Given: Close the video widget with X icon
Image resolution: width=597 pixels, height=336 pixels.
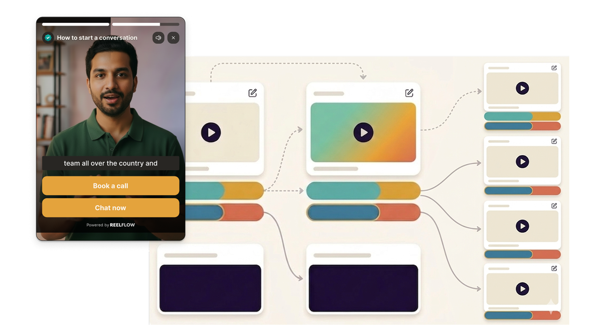Looking at the screenshot, I should pyautogui.click(x=173, y=38).
